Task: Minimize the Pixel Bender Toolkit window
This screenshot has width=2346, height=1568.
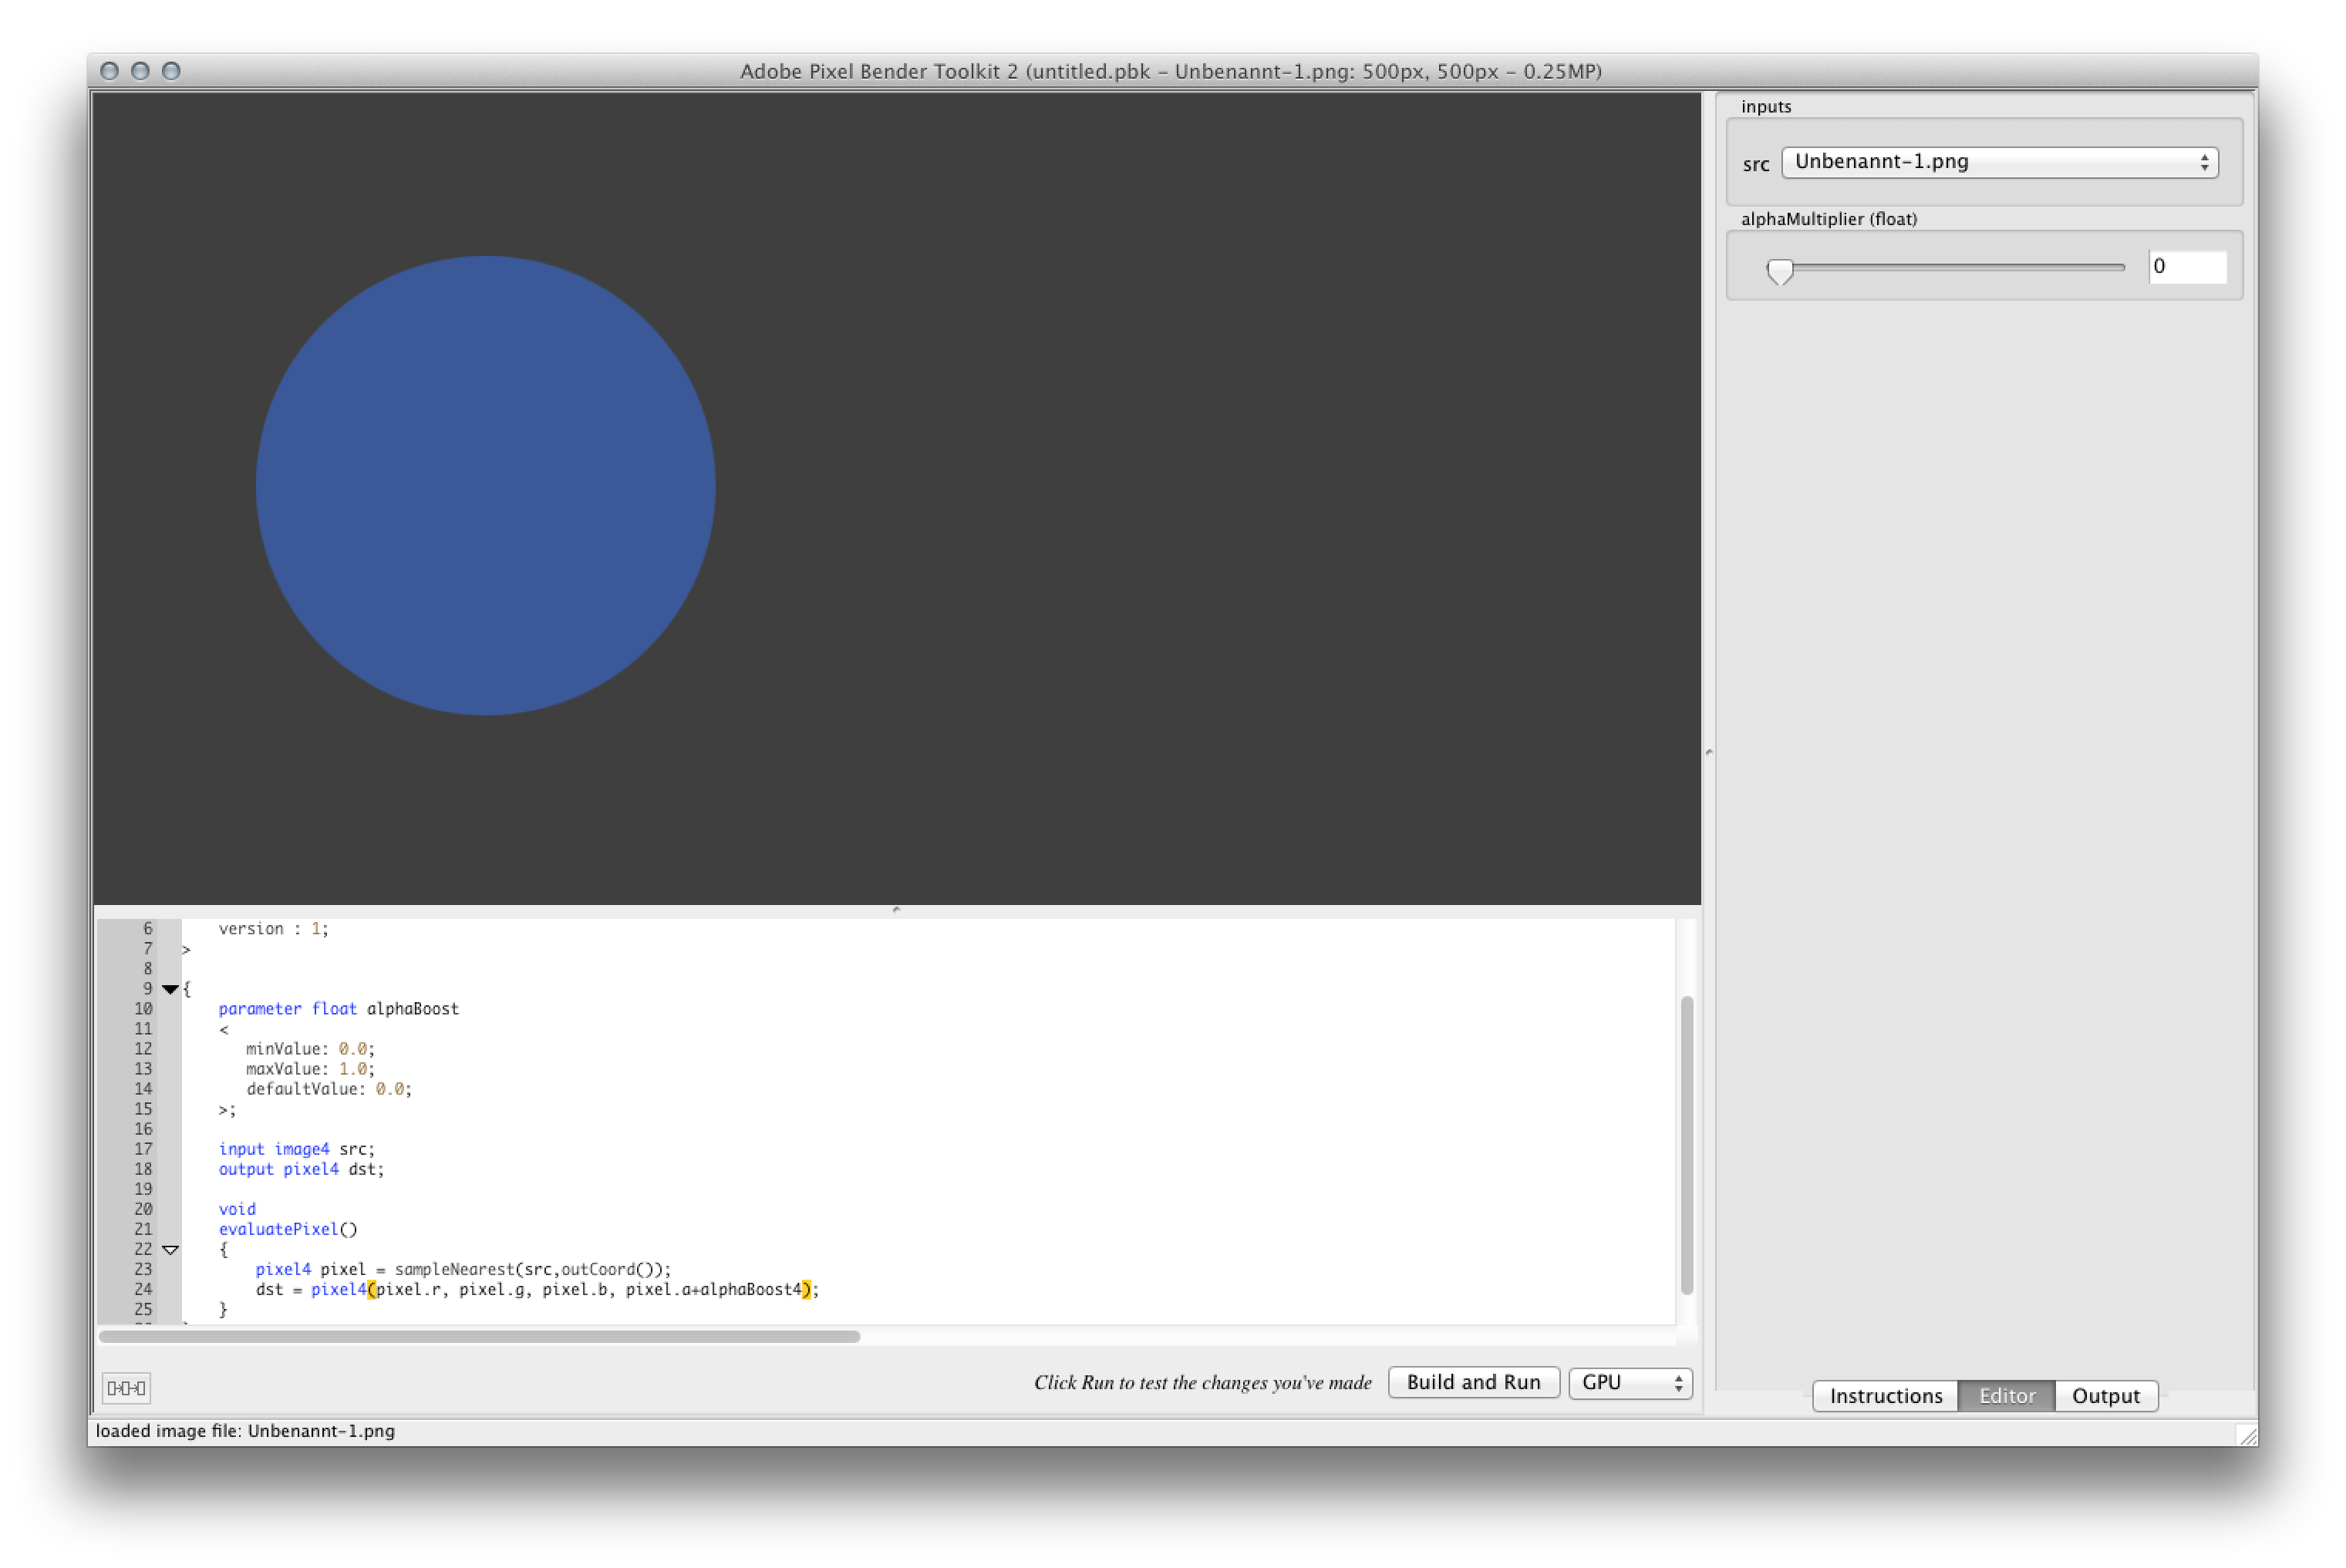Action: click(141, 71)
